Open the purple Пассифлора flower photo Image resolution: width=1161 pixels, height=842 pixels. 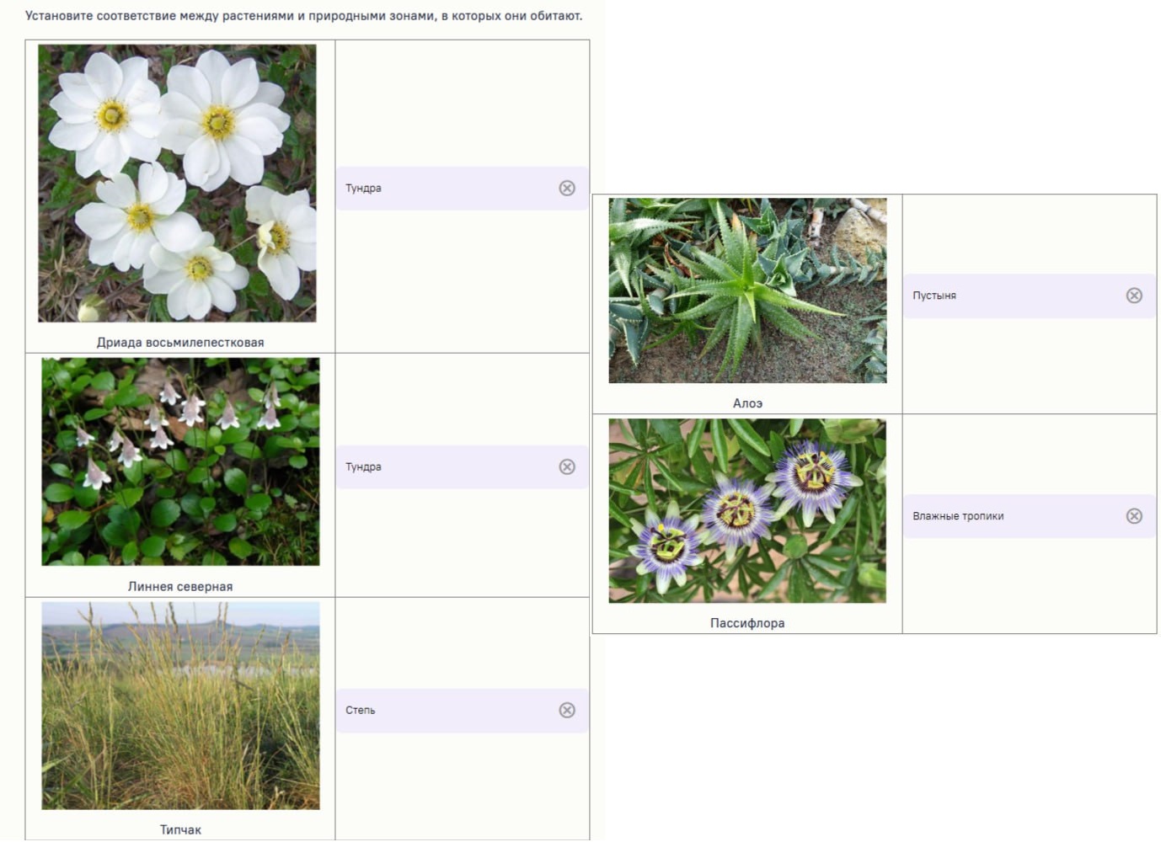coord(747,511)
